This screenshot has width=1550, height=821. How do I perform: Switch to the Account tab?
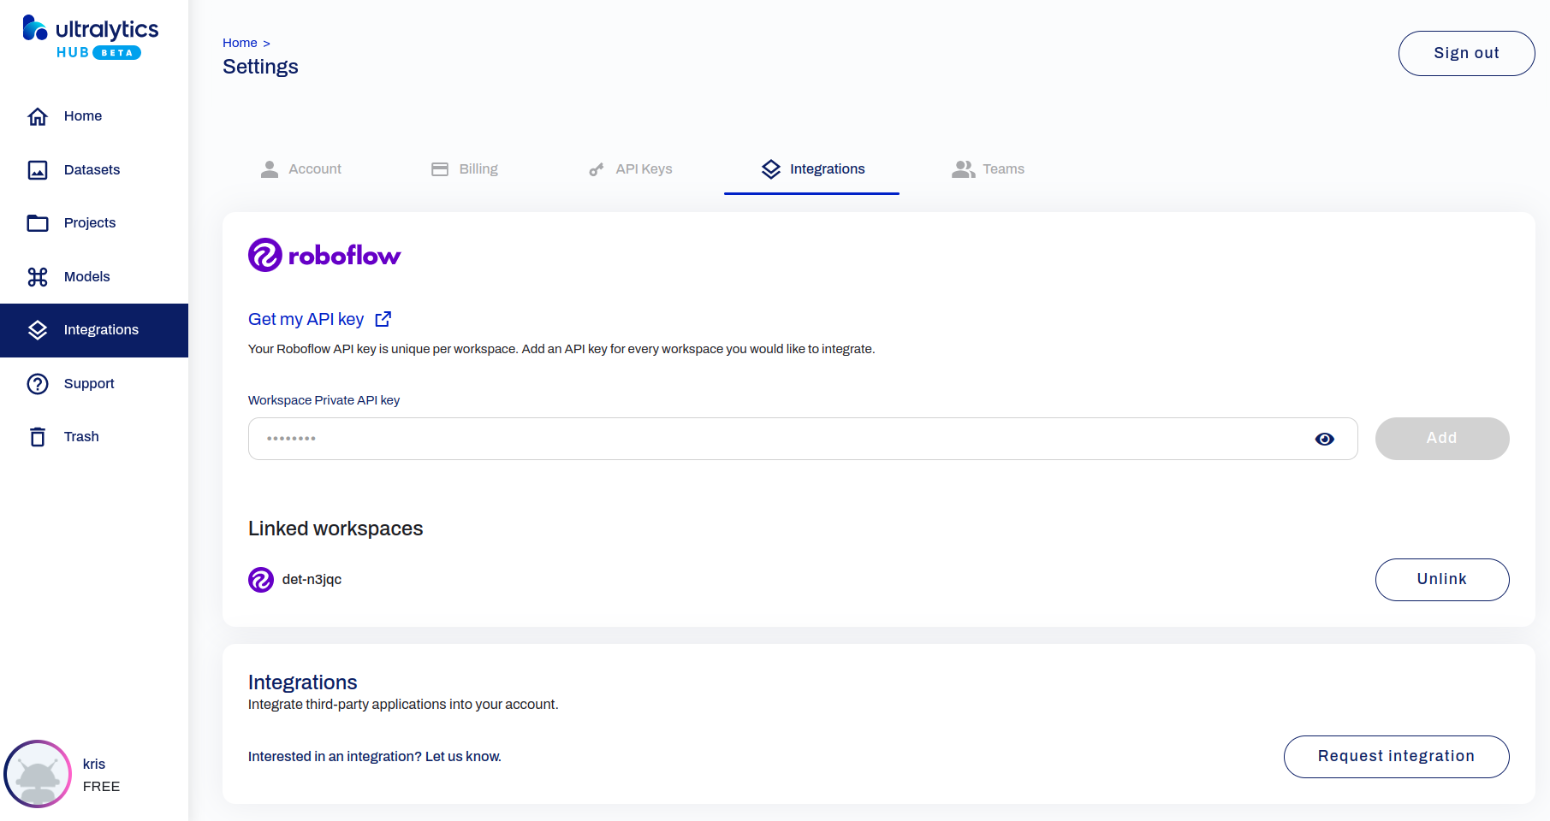[x=301, y=169]
